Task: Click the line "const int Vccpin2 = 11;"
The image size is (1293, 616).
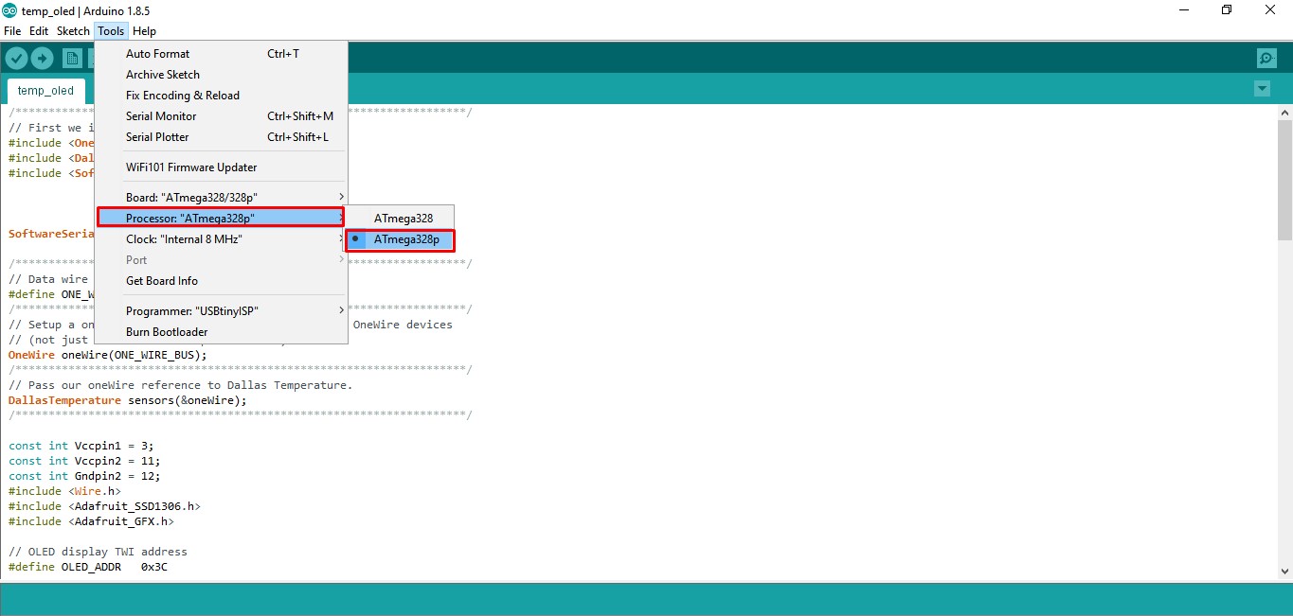Action: point(84,461)
